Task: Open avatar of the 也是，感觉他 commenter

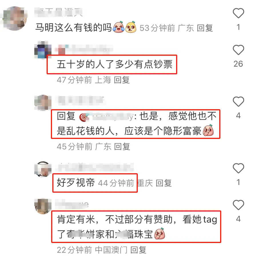Action: coord(43,102)
